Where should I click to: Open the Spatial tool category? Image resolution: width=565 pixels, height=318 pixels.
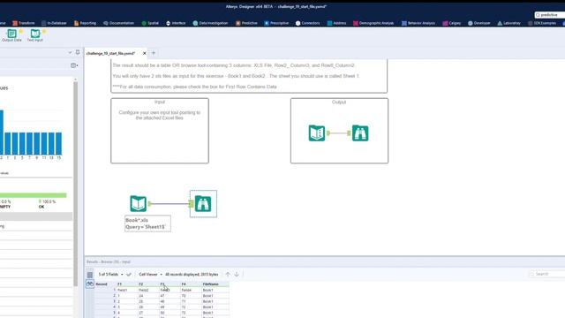tap(150, 23)
